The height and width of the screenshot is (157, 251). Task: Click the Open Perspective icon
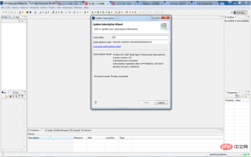pyautogui.click(x=231, y=13)
